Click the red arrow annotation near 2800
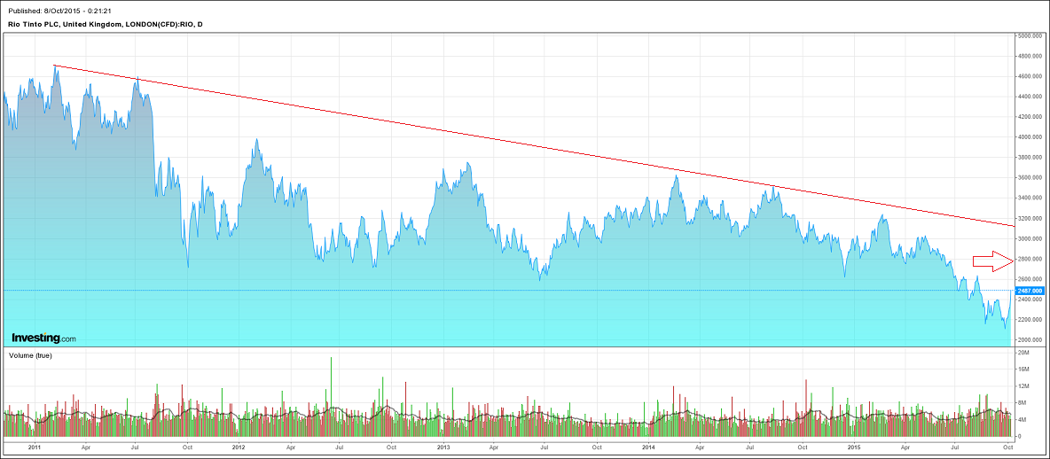The width and height of the screenshot is (1050, 459). pyautogui.click(x=992, y=261)
